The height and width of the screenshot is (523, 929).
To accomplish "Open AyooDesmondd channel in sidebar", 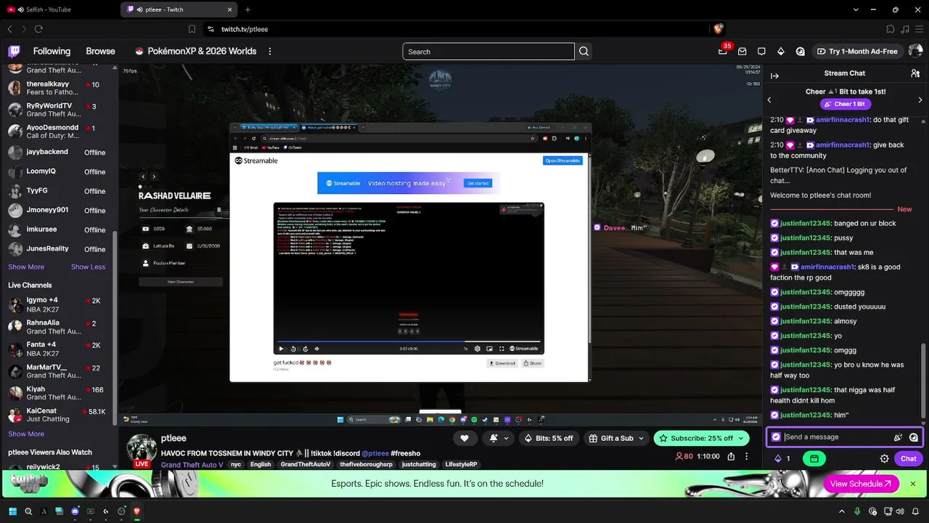I will coord(58,131).
